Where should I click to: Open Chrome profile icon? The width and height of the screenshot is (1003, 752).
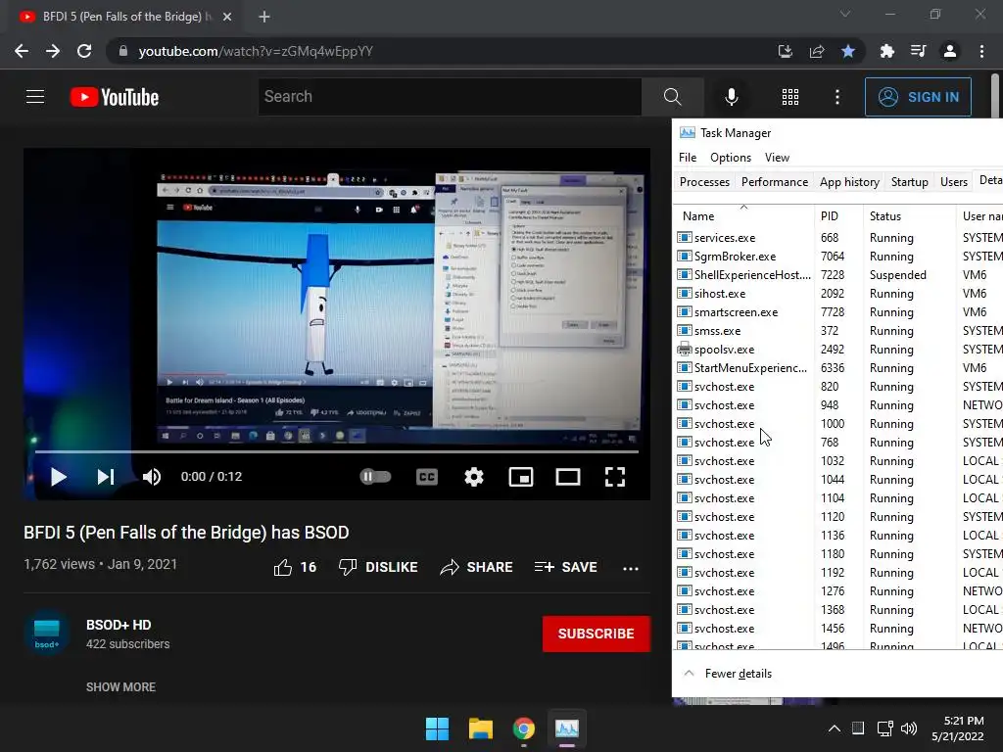click(950, 51)
